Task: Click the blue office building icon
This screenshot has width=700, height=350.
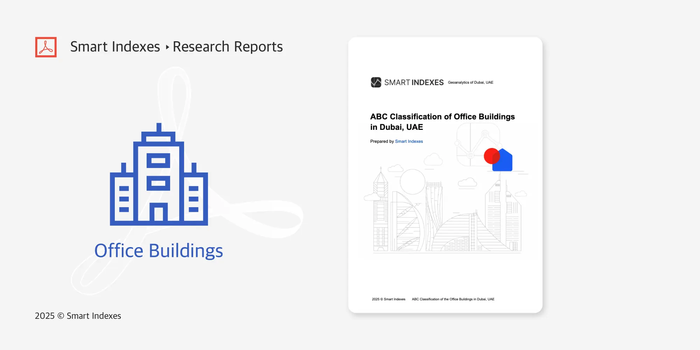Action: [159, 174]
